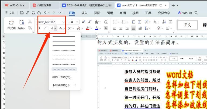Apply red highlight color button
Screen dimensions: 207x109
(88, 28)
